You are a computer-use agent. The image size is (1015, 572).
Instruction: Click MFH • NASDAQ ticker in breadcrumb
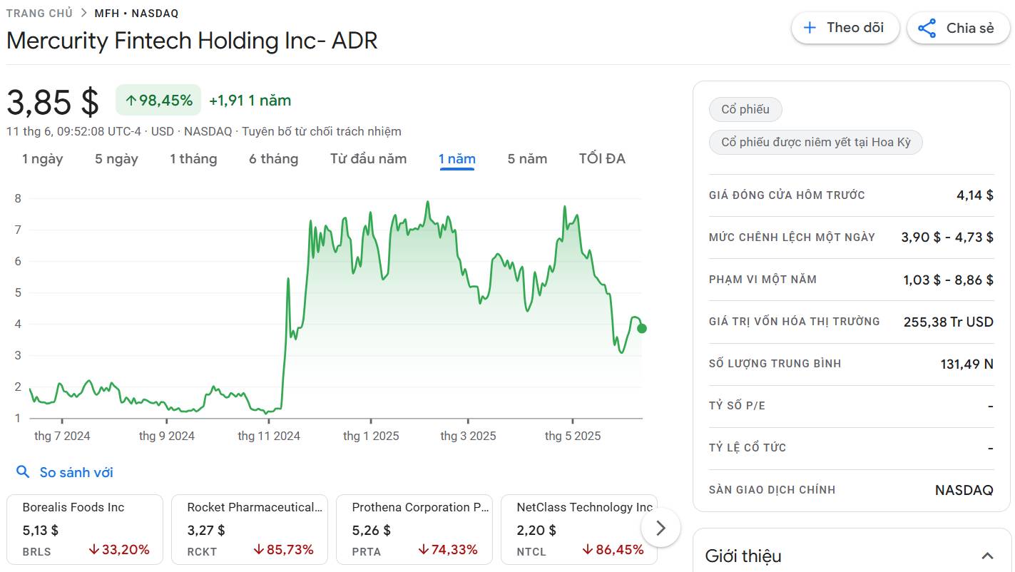(x=136, y=14)
